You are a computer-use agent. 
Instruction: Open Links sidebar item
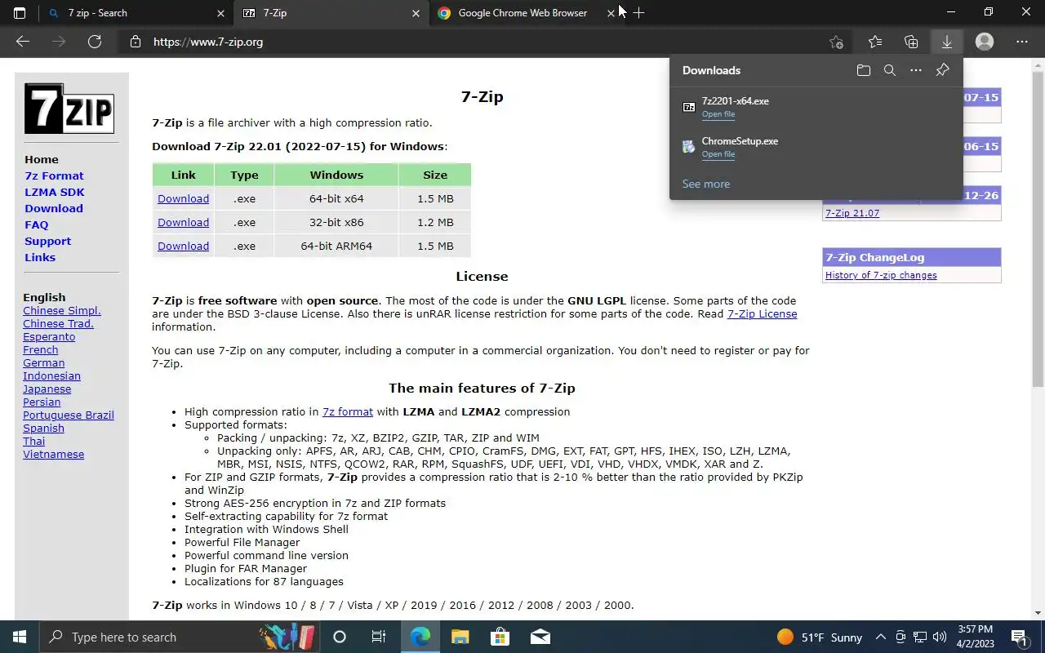click(40, 257)
